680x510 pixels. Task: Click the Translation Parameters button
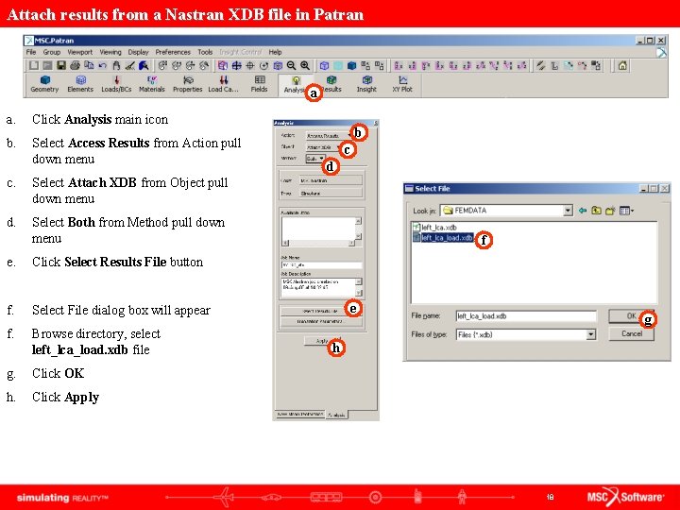tap(321, 322)
